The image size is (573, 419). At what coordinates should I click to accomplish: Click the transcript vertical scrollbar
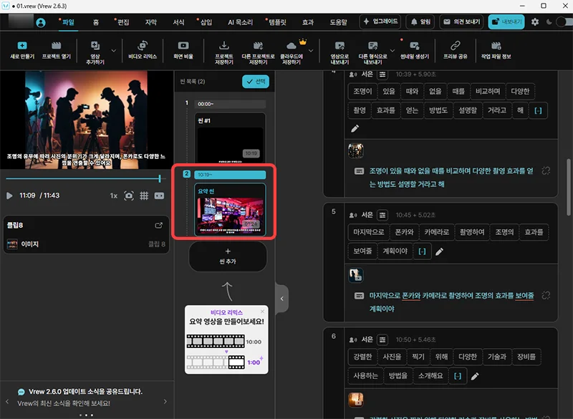[x=569, y=187]
